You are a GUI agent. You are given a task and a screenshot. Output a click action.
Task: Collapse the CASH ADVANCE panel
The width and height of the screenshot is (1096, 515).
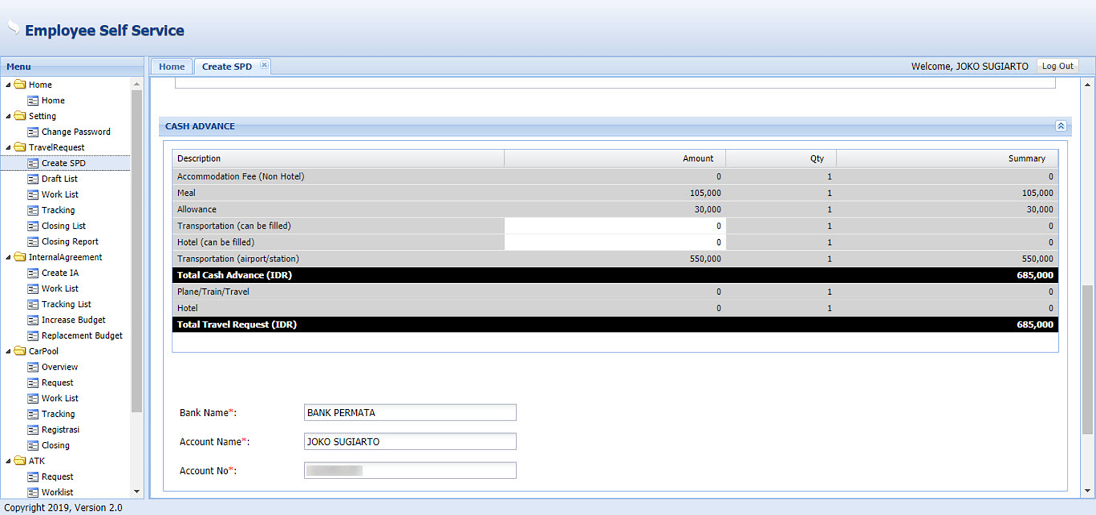[1060, 126]
